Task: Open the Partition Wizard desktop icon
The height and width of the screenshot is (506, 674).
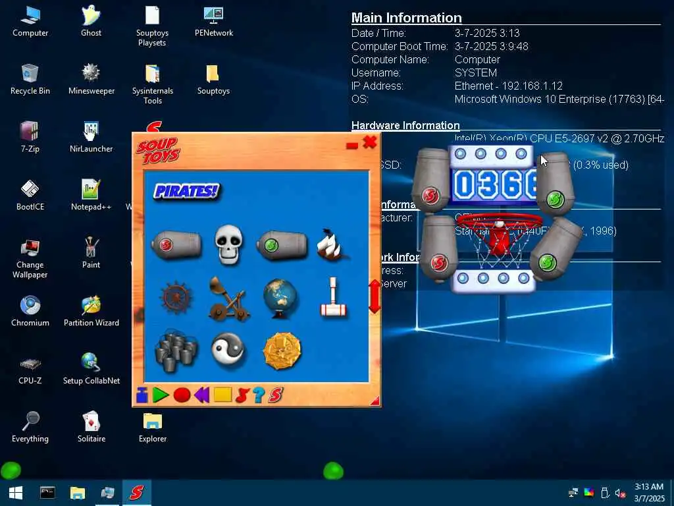Action: tap(91, 312)
